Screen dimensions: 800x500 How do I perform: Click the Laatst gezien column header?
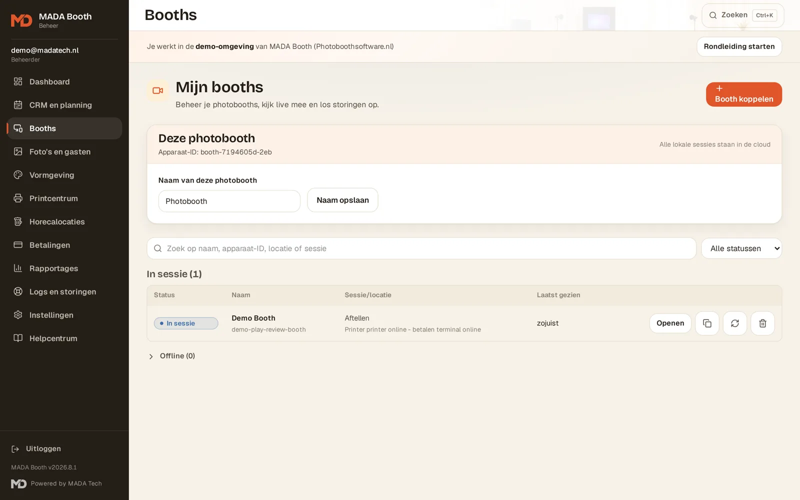(558, 295)
